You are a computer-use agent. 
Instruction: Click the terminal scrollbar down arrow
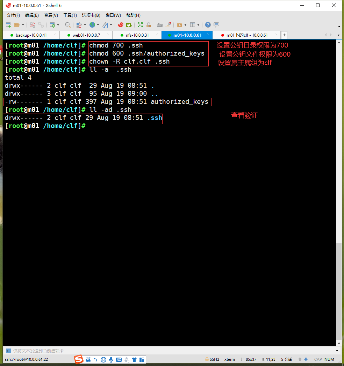[339, 343]
